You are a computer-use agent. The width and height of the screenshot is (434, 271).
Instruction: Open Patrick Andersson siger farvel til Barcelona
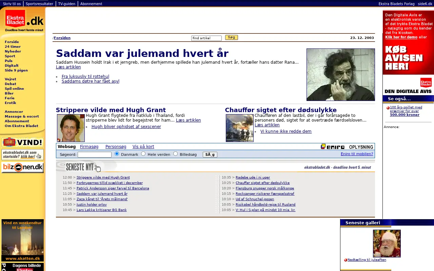[113, 188]
